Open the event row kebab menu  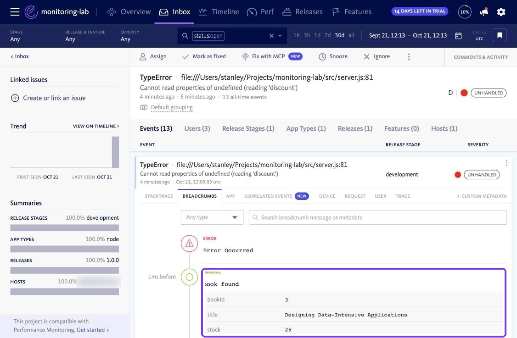(506, 163)
